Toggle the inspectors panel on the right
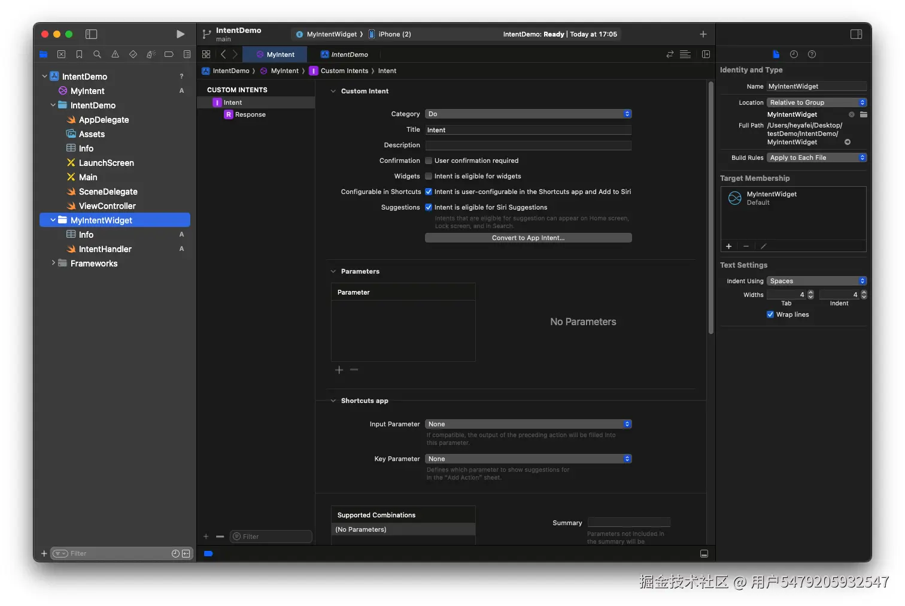The image size is (905, 606). 856,34
